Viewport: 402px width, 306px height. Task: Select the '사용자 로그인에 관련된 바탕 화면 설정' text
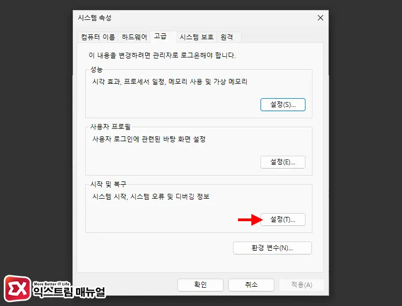click(x=149, y=139)
